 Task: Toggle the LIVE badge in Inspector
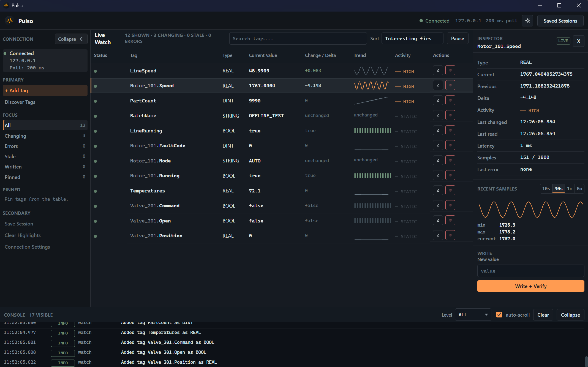tap(563, 41)
